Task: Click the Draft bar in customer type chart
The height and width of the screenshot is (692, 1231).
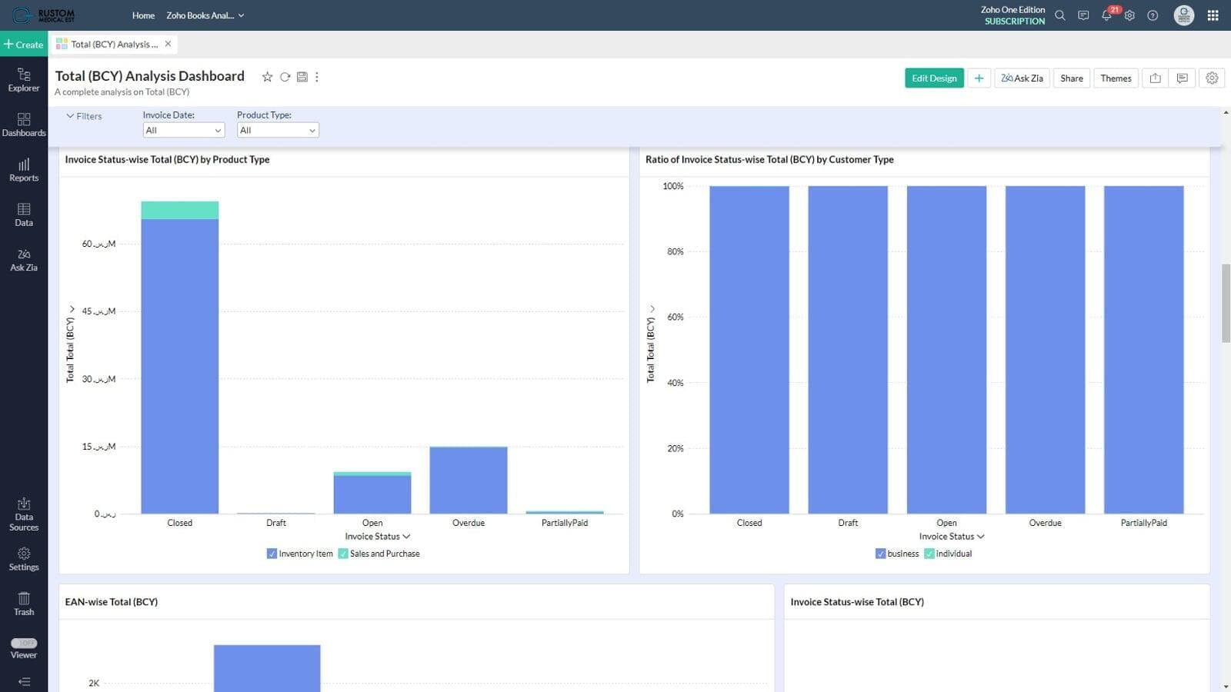Action: (x=848, y=350)
